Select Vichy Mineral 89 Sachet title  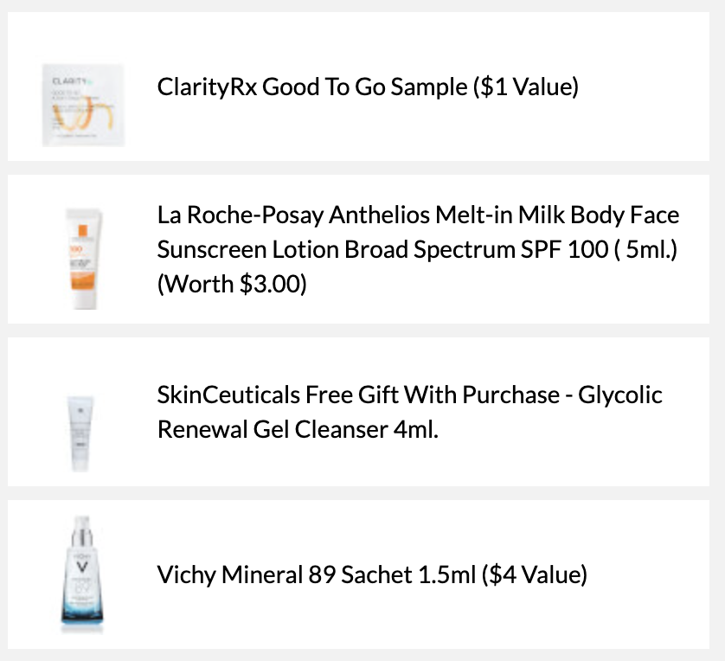[x=372, y=574]
